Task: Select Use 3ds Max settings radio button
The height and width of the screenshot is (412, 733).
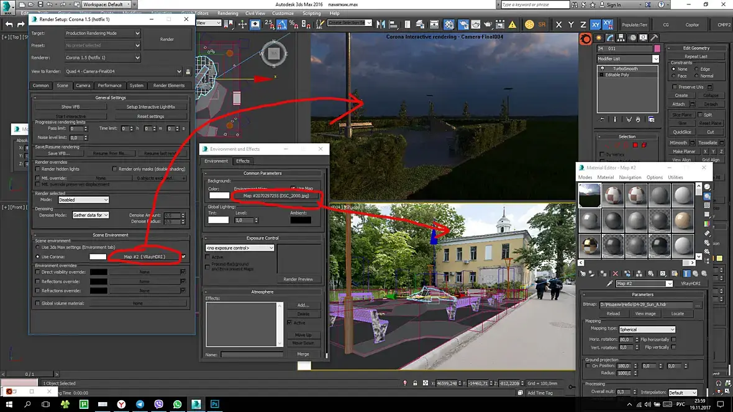Action: [38, 247]
